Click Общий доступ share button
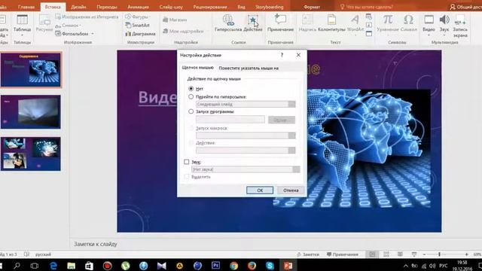Image resolution: width=482 pixels, height=271 pixels. tap(465, 7)
